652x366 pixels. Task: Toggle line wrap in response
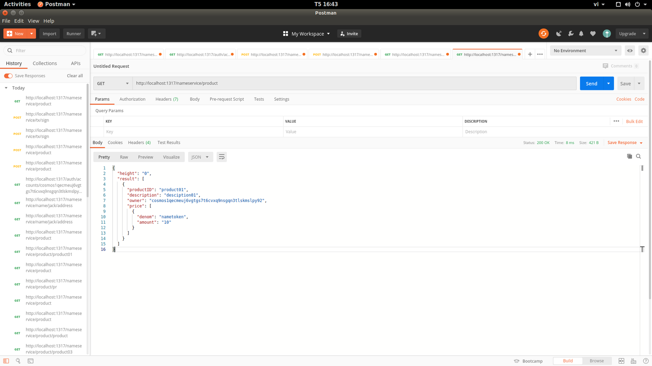tap(222, 157)
